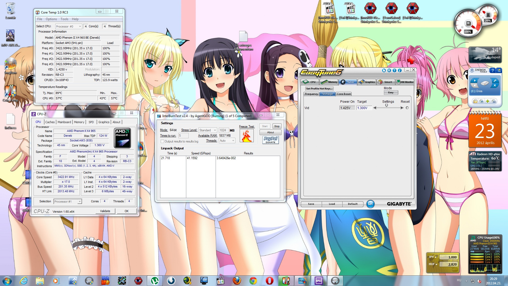Image resolution: width=508 pixels, height=286 pixels.
Task: Click the Validate button in CPU-Z
Action: point(105,211)
